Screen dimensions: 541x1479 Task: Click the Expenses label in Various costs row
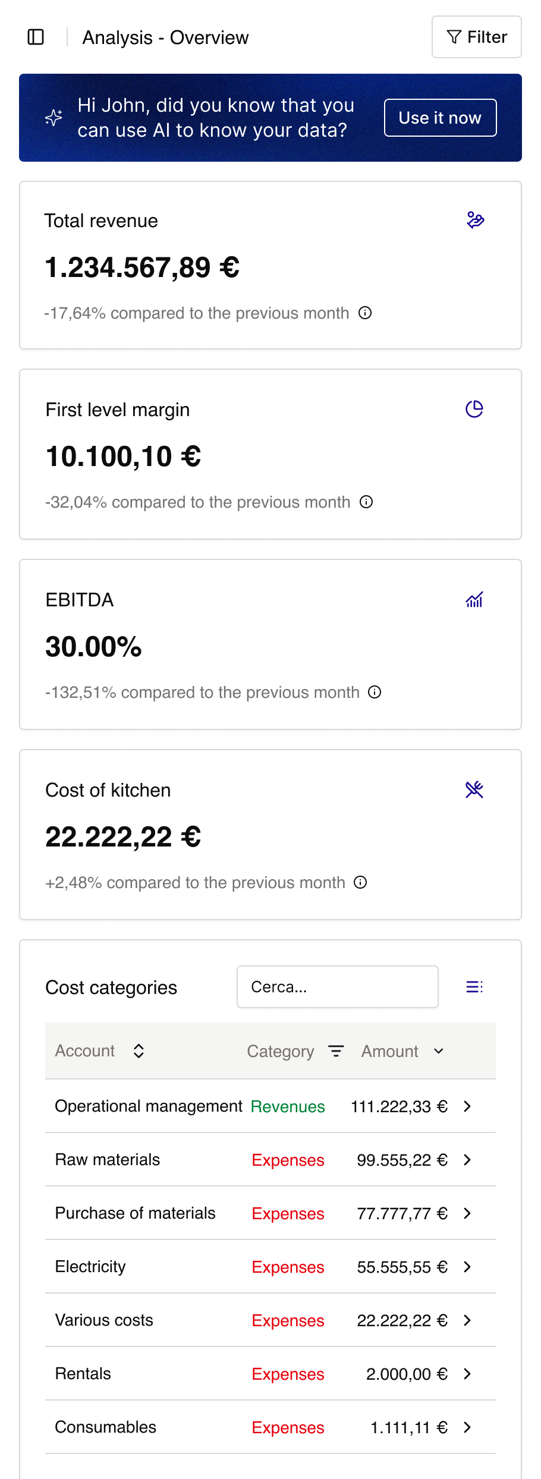click(288, 1320)
